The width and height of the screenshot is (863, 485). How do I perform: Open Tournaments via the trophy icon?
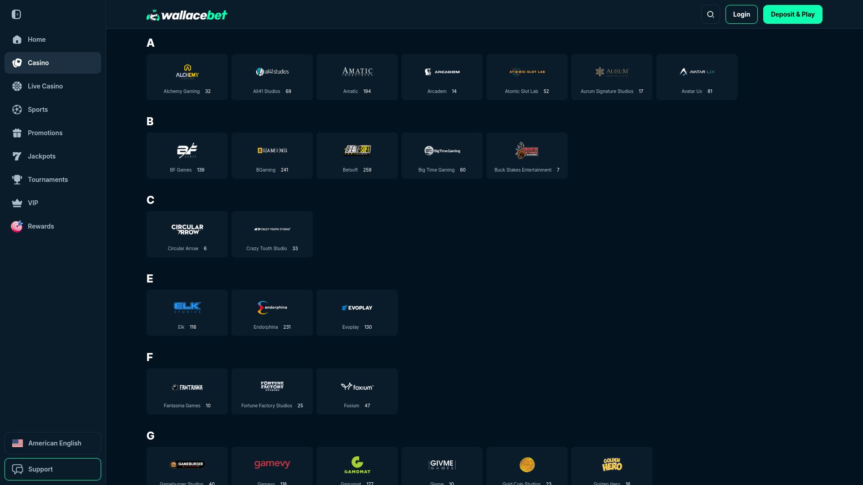17,180
